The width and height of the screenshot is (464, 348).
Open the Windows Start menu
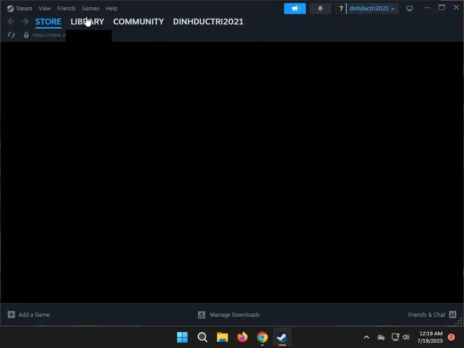[182, 337]
